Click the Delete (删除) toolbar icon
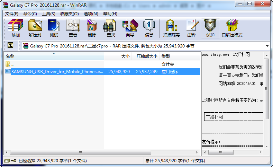This screenshot has height=167, width=273. 92,25
